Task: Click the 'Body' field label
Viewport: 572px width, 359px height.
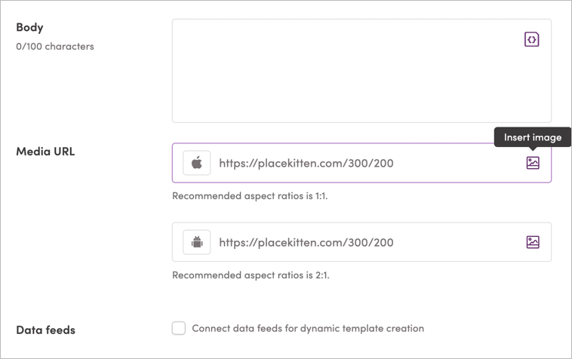Action: [x=29, y=27]
